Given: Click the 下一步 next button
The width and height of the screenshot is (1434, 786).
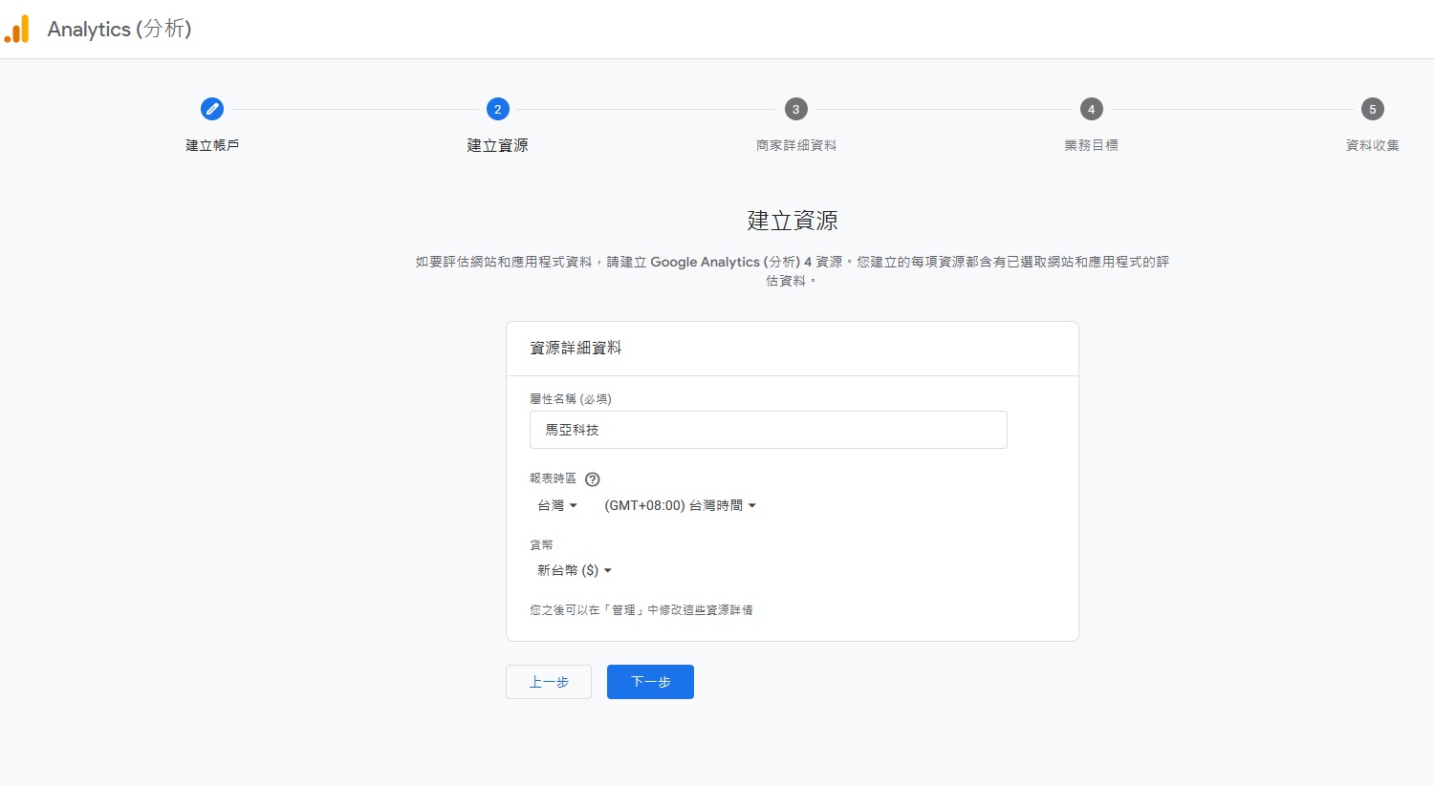Looking at the screenshot, I should click(x=650, y=682).
